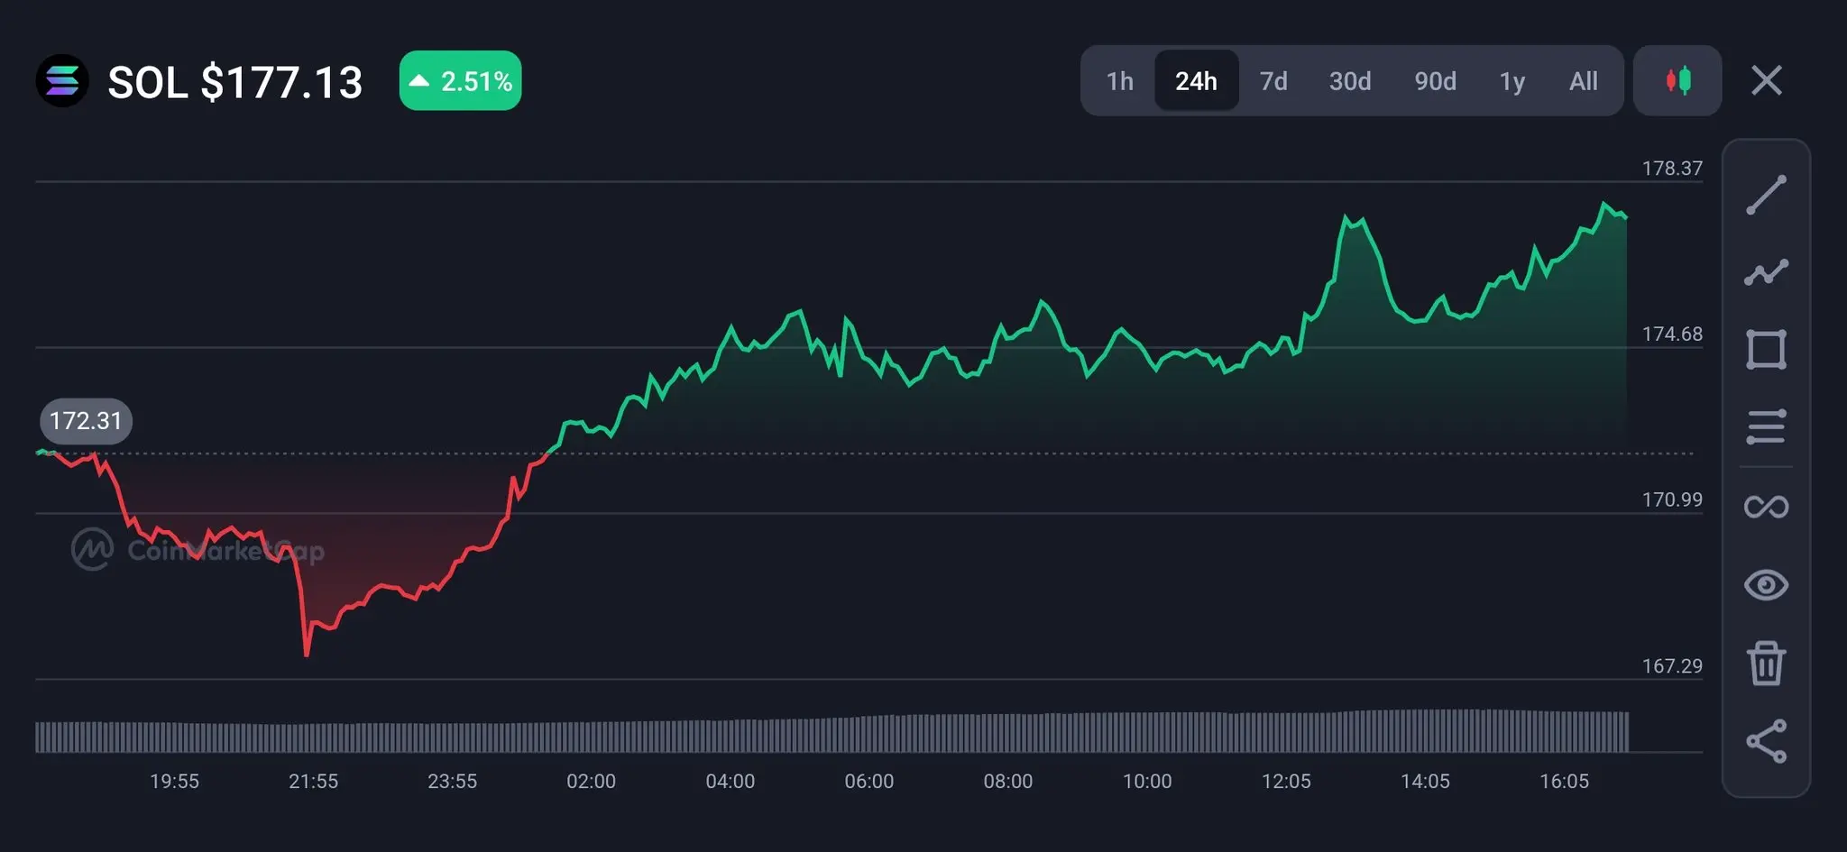Click the 178.37 price axis label

coord(1672,169)
